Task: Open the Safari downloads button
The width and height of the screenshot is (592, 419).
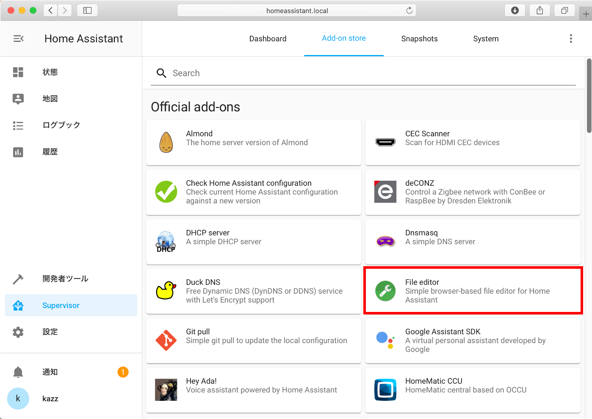Action: pyautogui.click(x=515, y=11)
